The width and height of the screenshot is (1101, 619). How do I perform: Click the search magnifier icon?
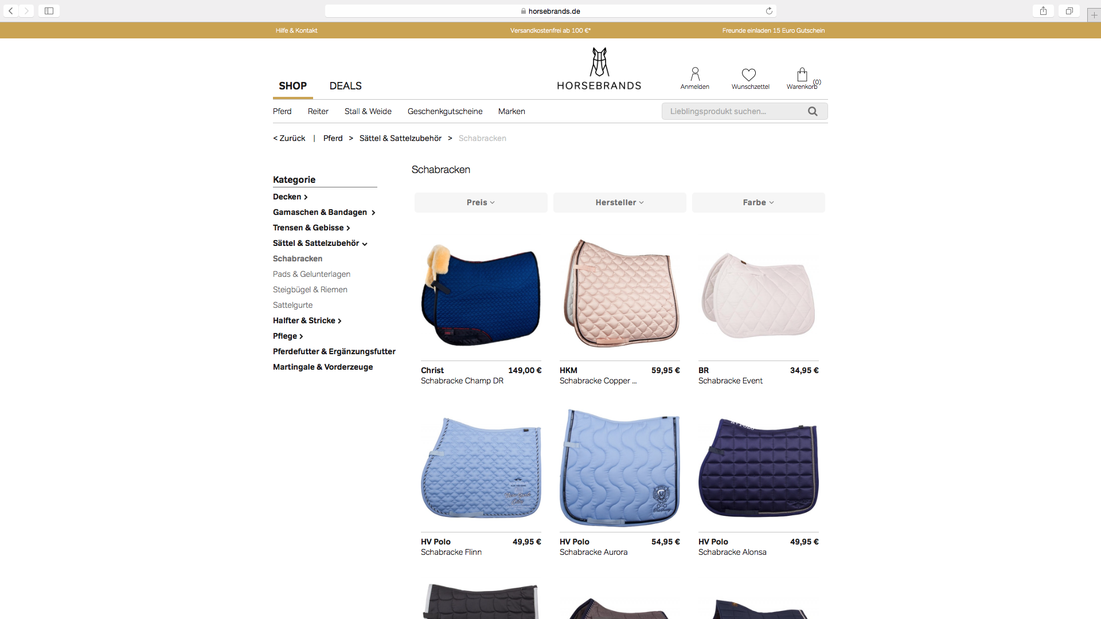click(x=813, y=111)
